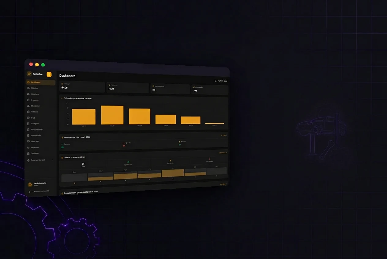
Task: Click the wrench icon item below user avatar
Action: (39, 192)
